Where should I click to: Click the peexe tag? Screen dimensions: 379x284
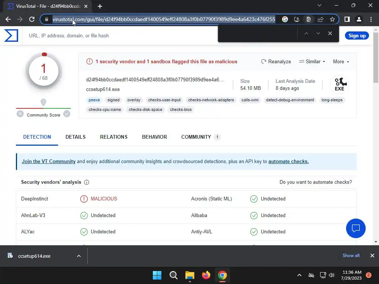[94, 100]
